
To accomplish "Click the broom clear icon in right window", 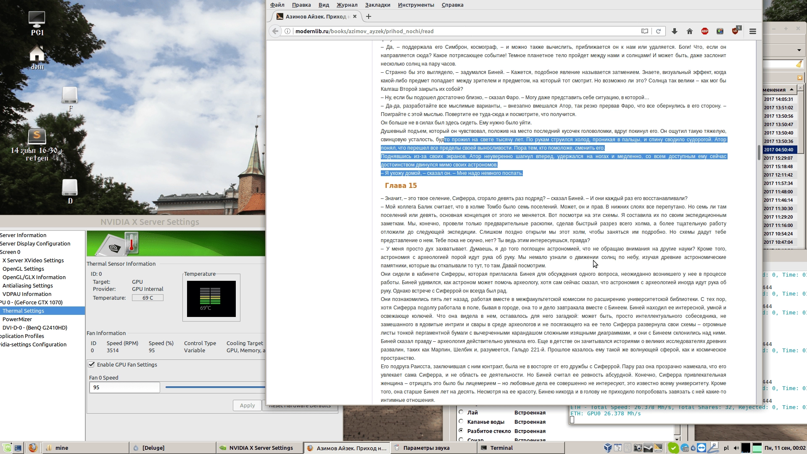I will (799, 64).
